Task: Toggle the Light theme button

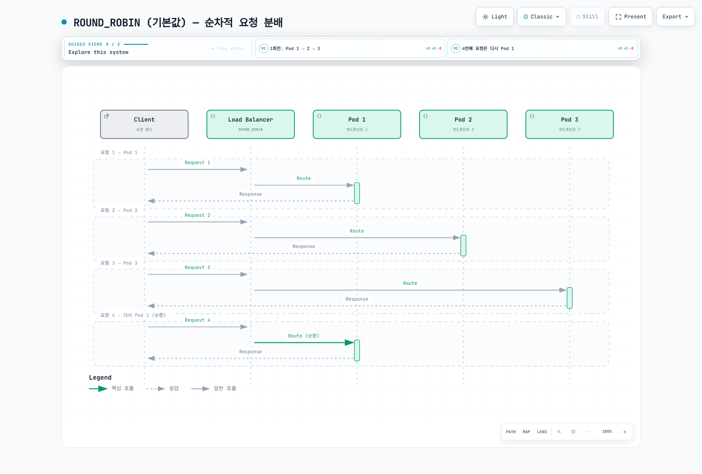Action: 494,17
